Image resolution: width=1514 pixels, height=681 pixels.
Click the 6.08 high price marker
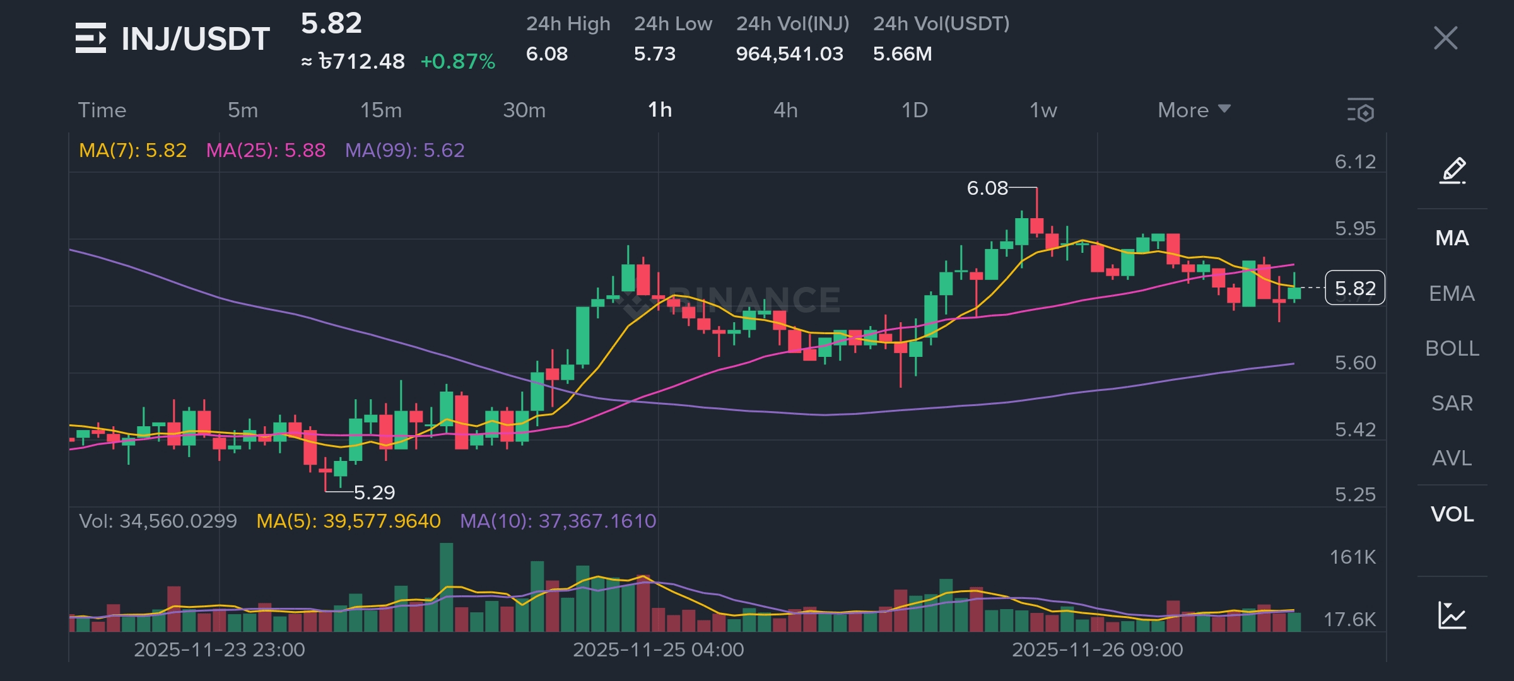pos(987,188)
